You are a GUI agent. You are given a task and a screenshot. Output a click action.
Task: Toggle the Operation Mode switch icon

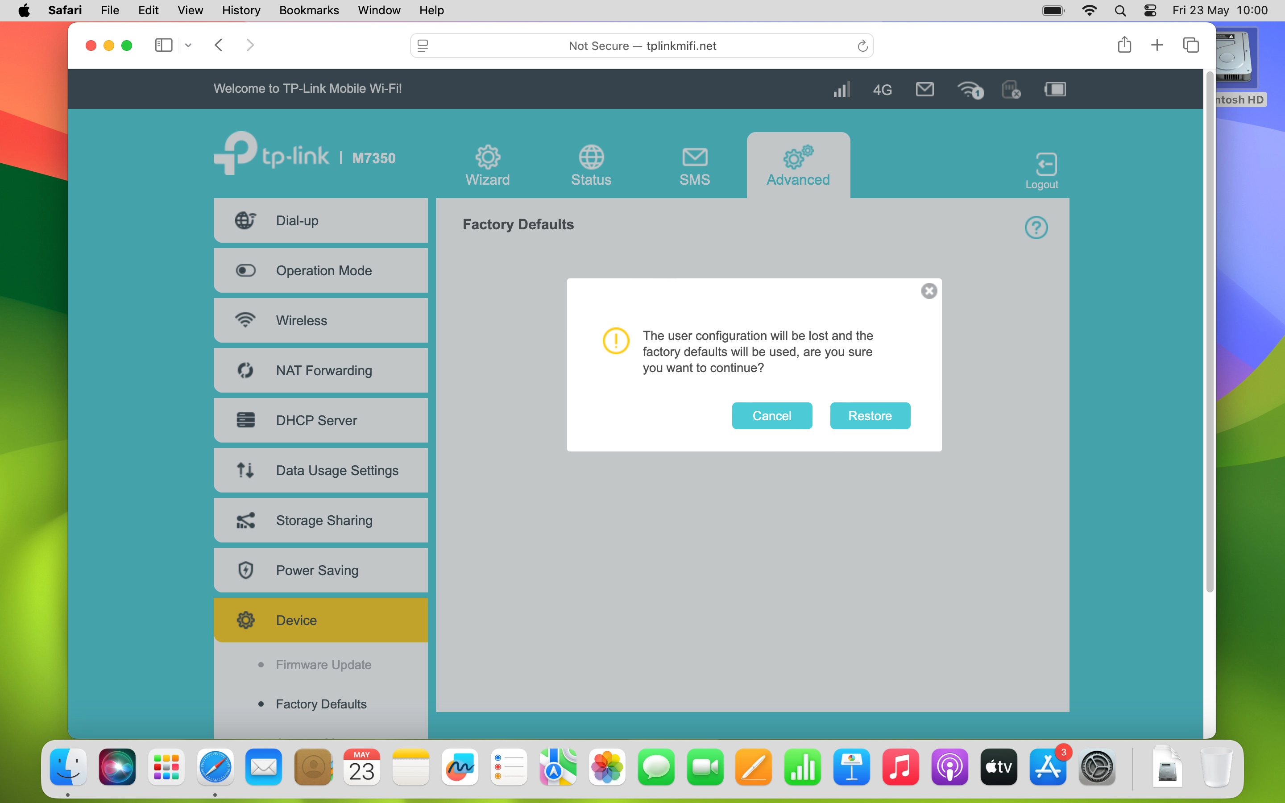click(x=245, y=270)
